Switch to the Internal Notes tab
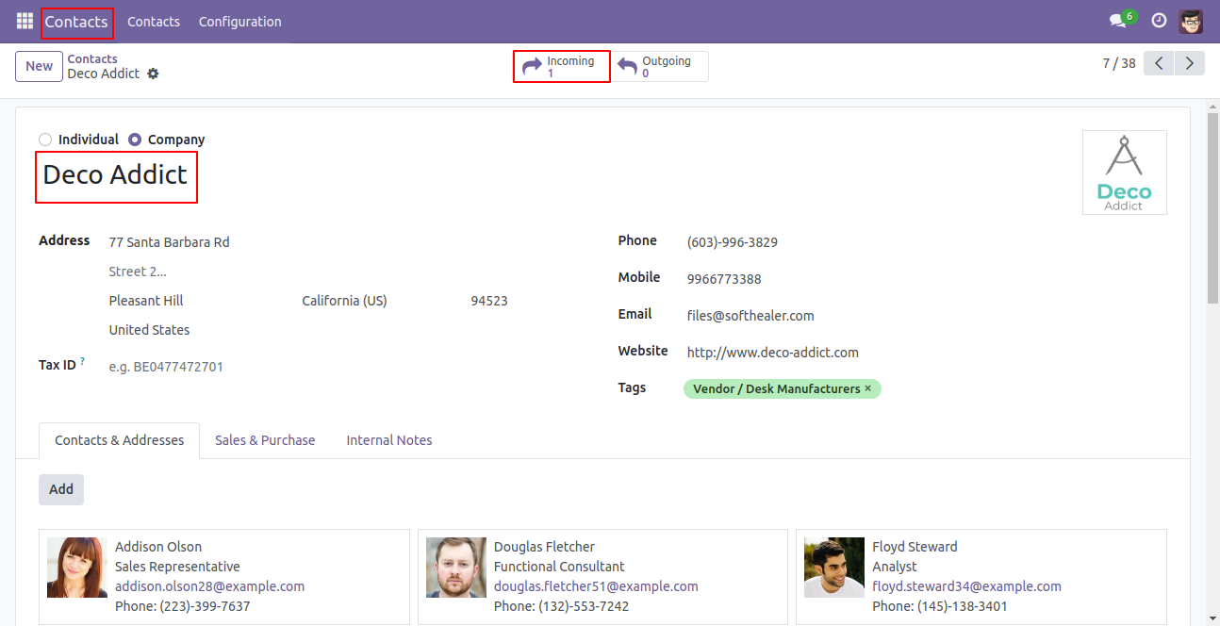 click(x=389, y=440)
